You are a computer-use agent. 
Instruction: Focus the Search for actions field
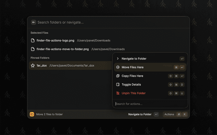pos(149,104)
